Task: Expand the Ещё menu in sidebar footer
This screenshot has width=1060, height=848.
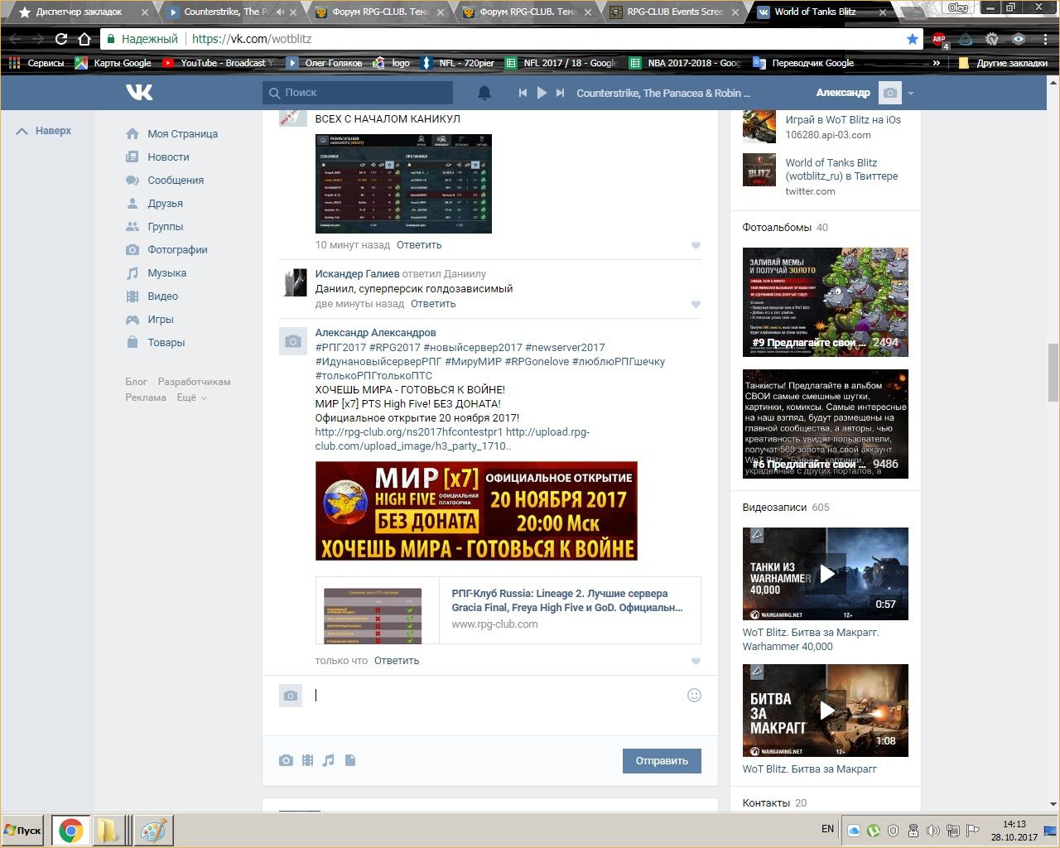Action: 191,397
